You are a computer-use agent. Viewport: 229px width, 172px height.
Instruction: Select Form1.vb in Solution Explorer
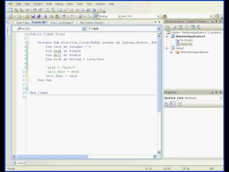click(x=186, y=44)
